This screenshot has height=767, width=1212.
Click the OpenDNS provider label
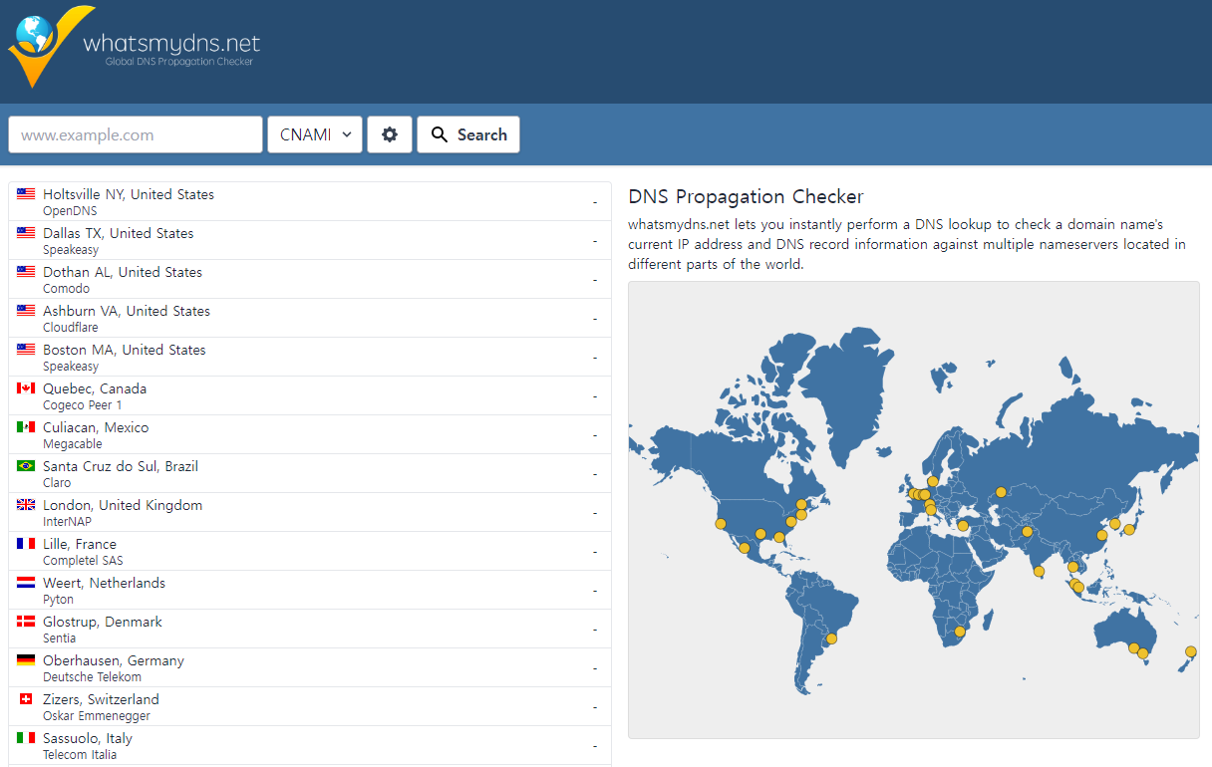coord(70,211)
